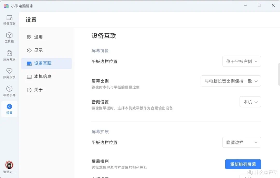Close the 小米电脑管家 window
The image size is (280, 178).
[x=273, y=5]
